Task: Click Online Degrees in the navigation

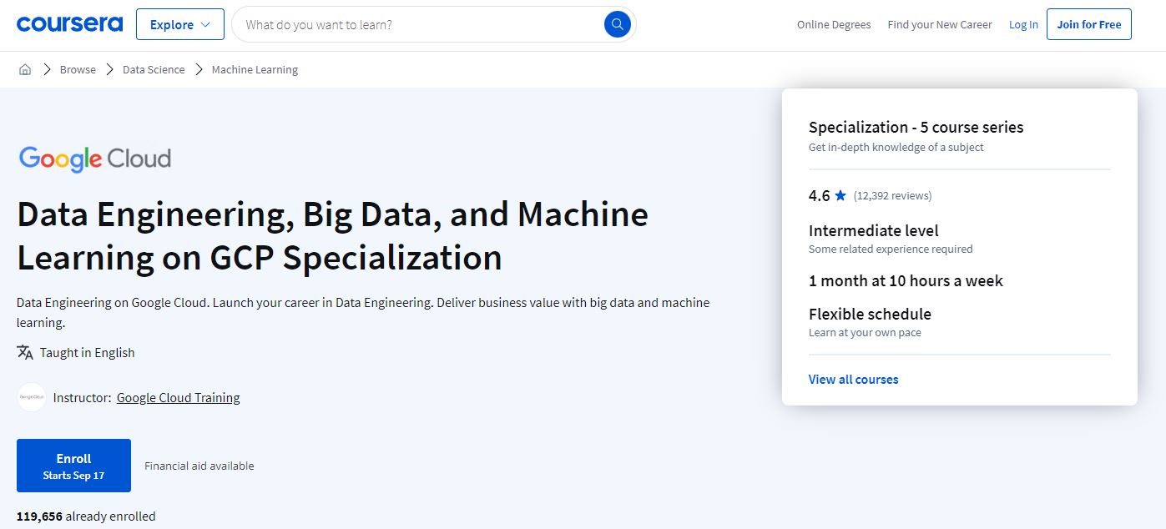Action: click(x=834, y=25)
